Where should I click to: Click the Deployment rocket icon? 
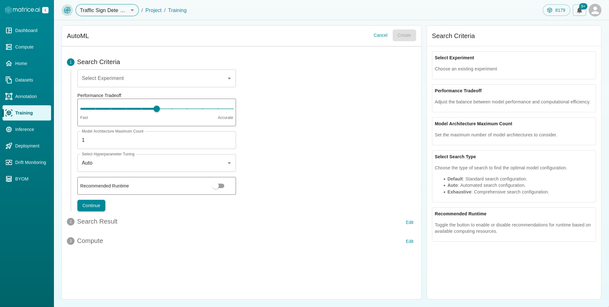coord(9,146)
